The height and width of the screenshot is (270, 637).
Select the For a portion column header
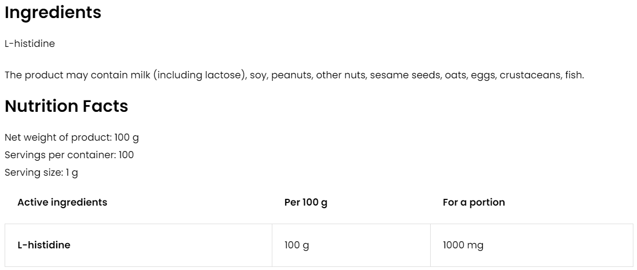pos(473,202)
